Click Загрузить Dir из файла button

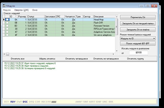138,30
